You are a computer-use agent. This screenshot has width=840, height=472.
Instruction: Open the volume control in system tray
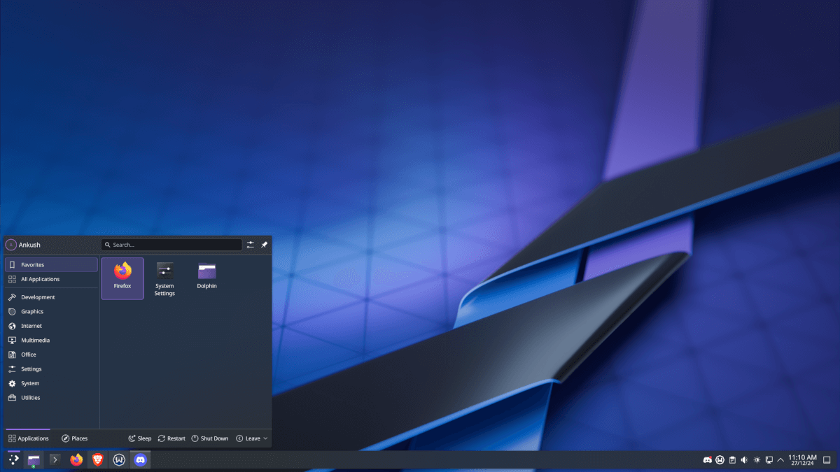point(744,459)
